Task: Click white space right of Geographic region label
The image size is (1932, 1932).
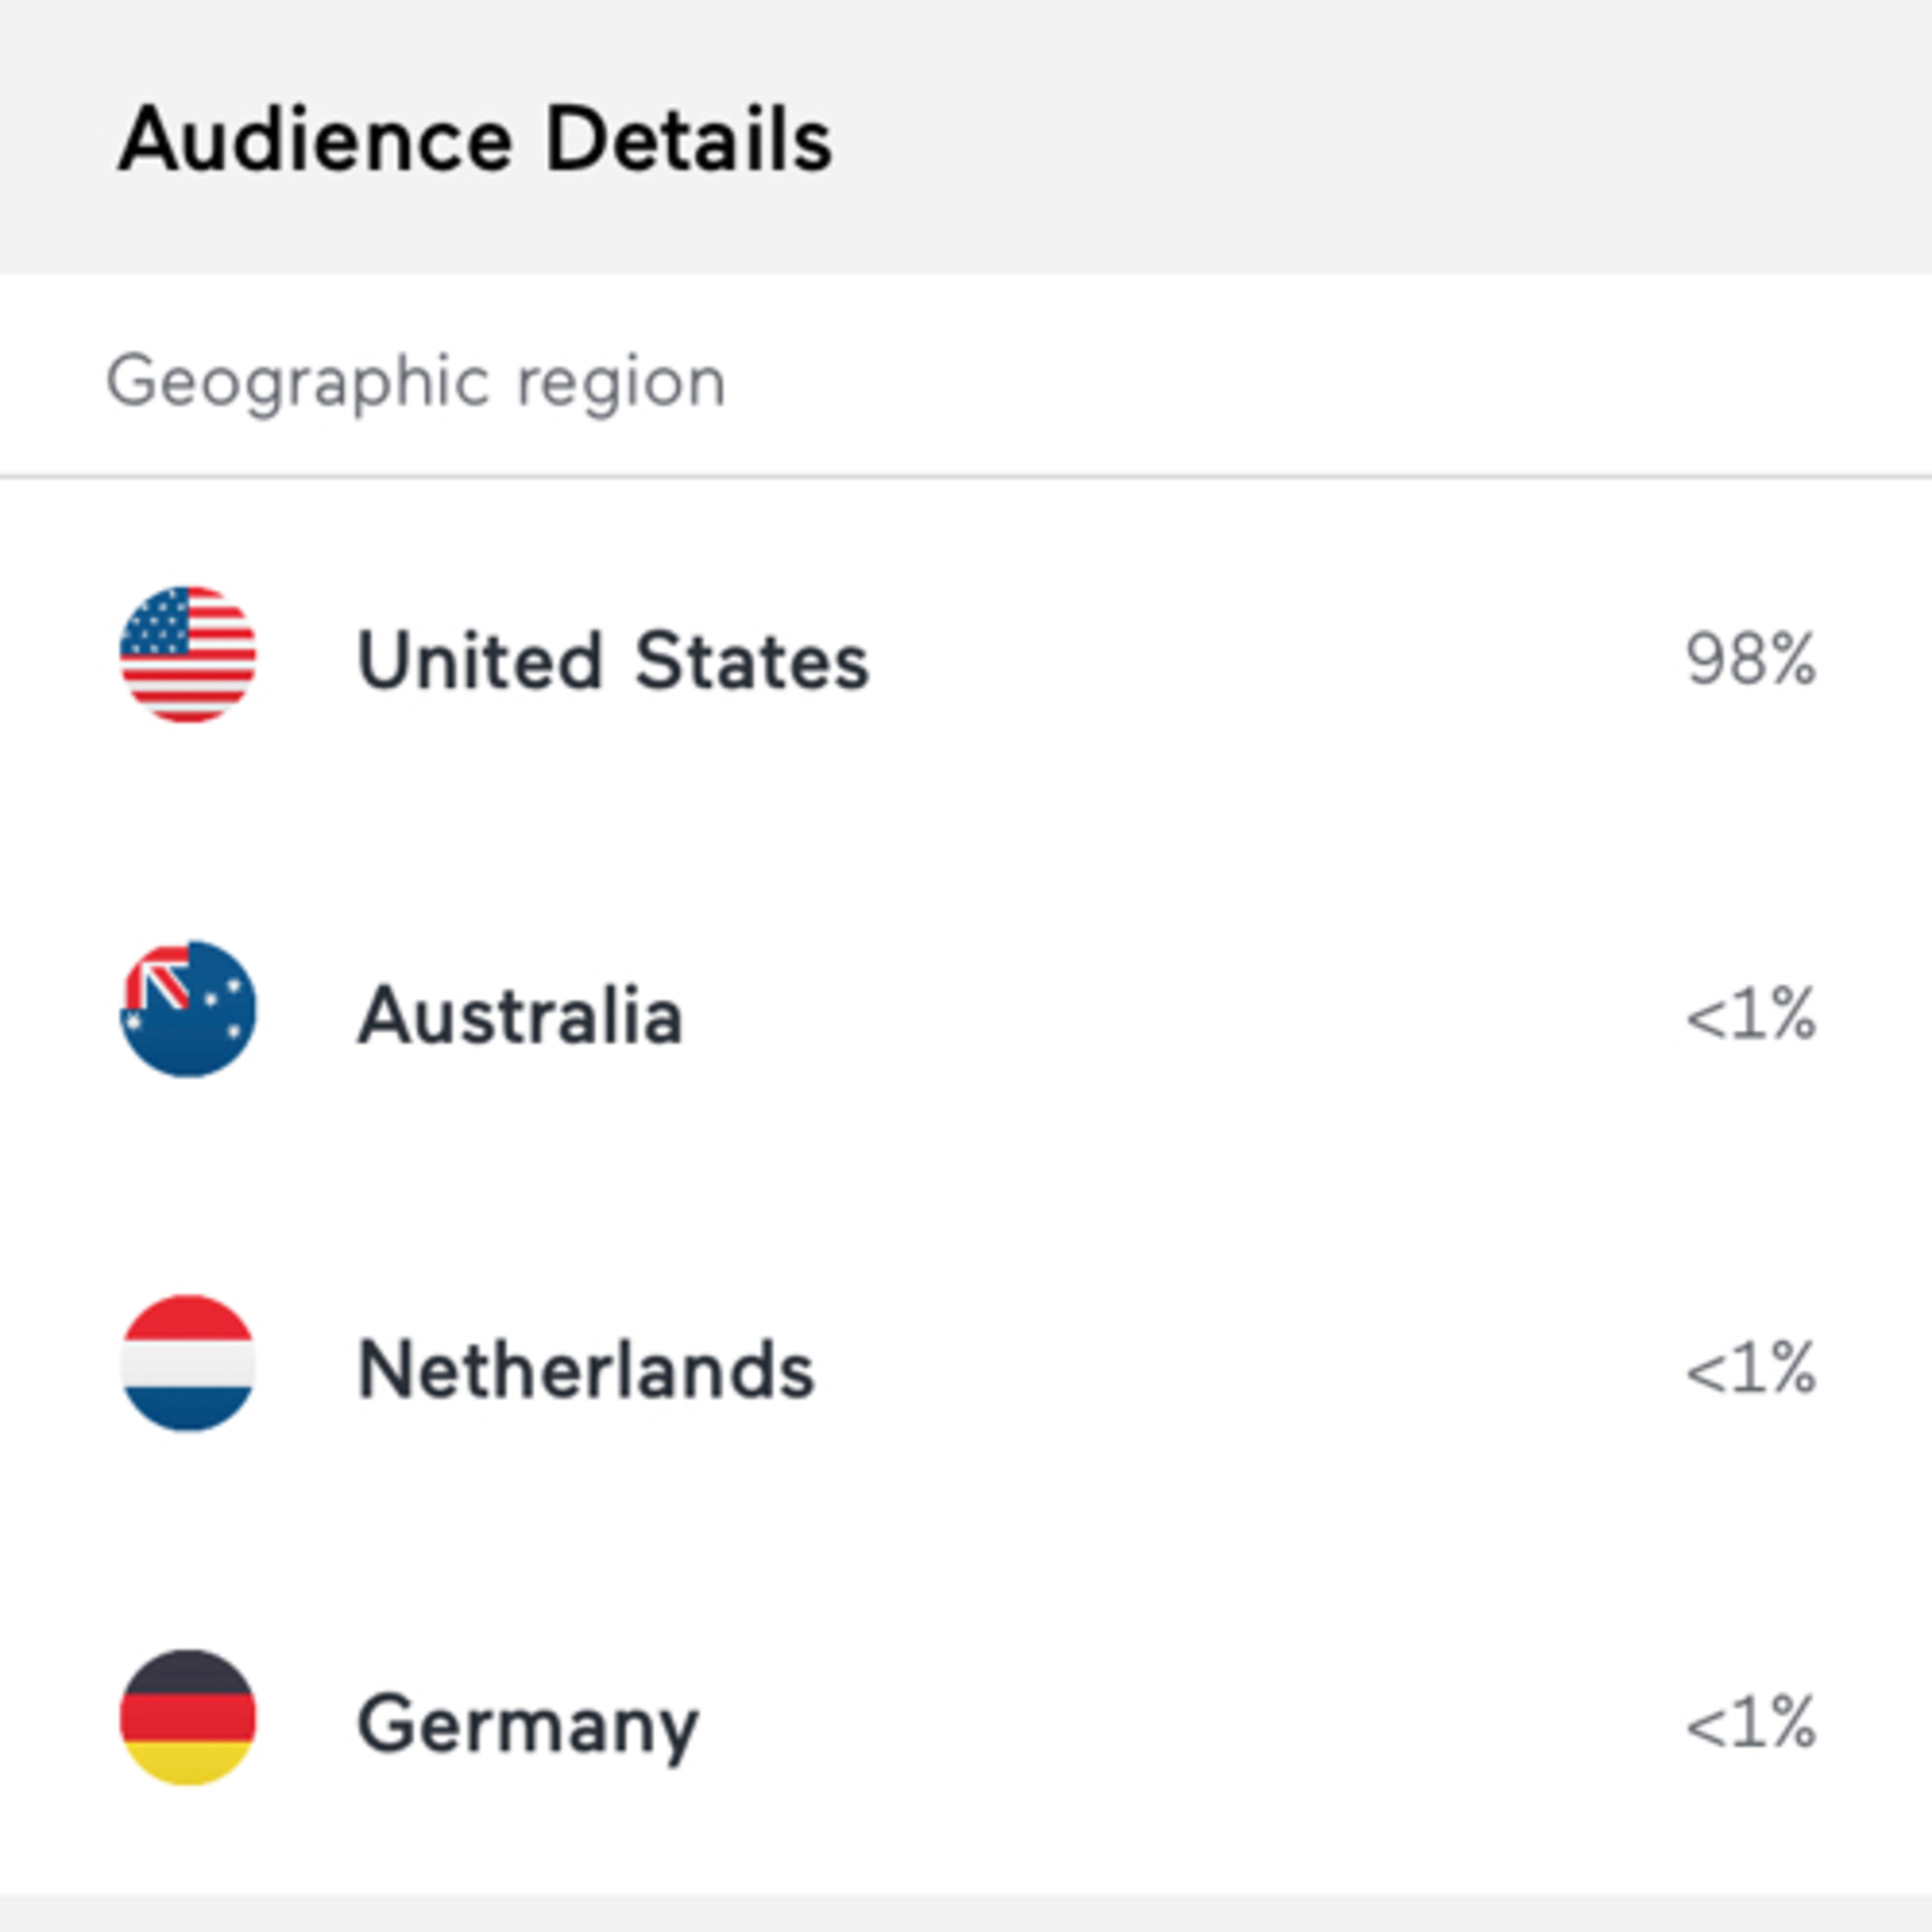Action: pos(1300,382)
